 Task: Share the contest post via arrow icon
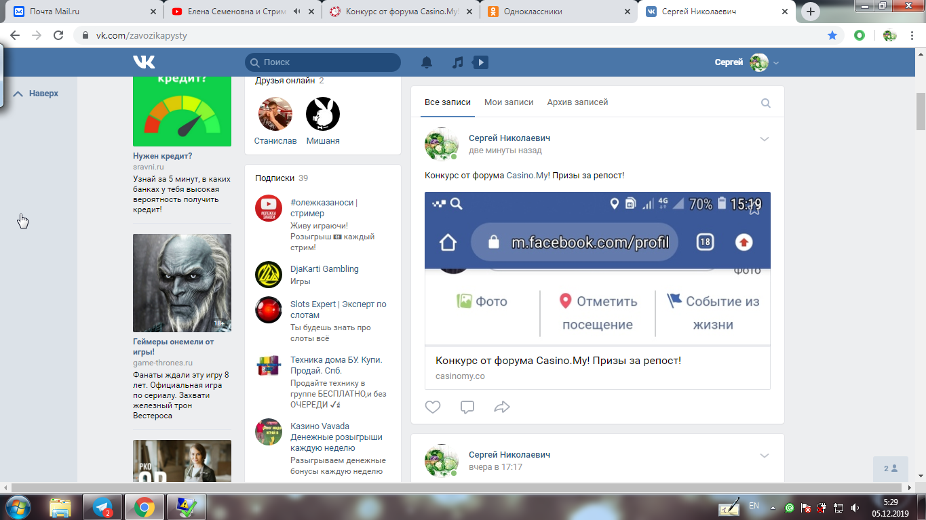[502, 407]
